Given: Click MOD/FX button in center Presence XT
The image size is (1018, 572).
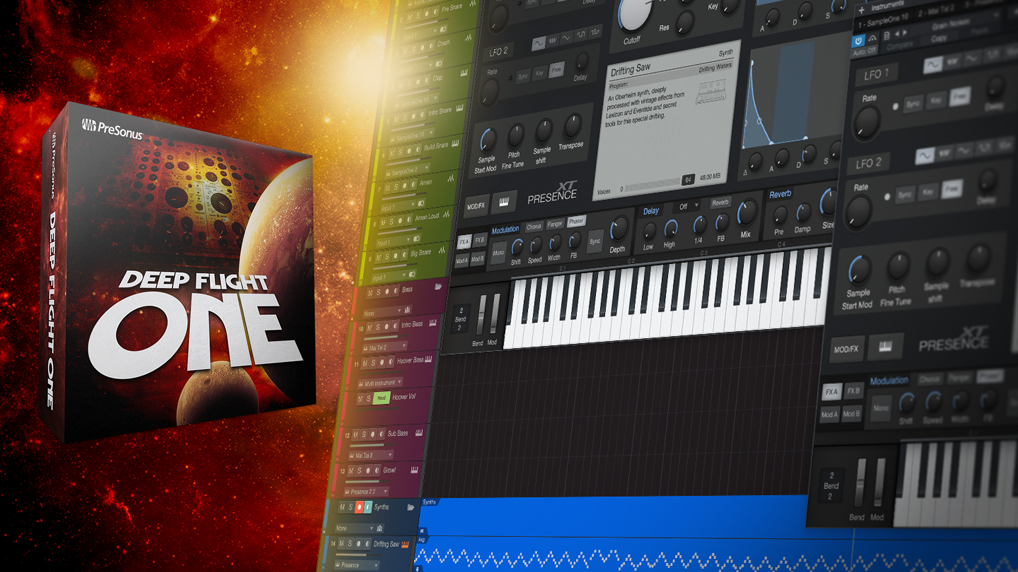Looking at the screenshot, I should click(476, 205).
